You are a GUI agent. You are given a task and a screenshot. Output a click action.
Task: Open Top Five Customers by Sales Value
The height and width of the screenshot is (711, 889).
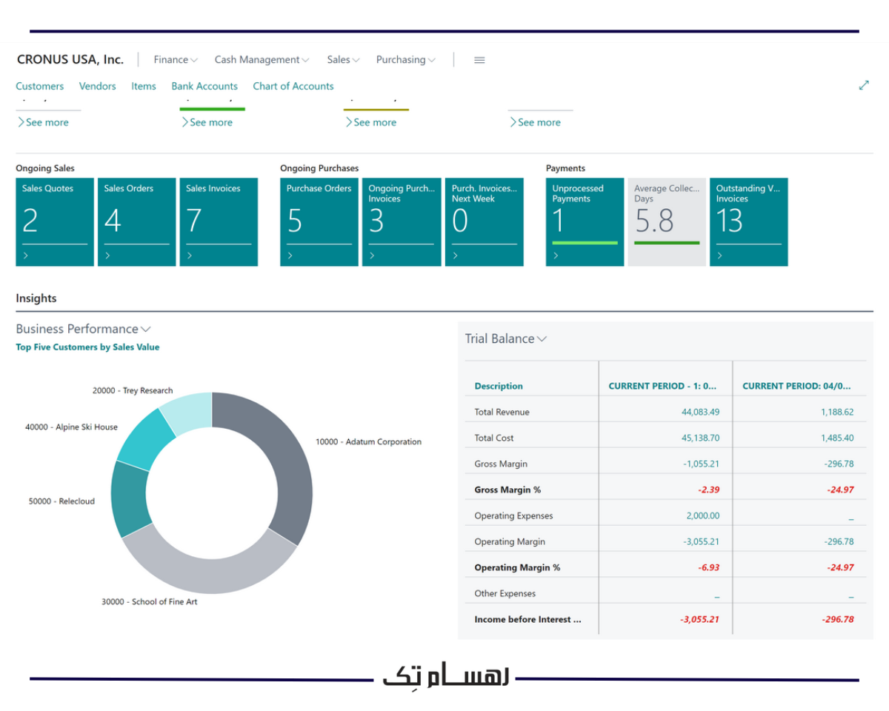point(87,347)
